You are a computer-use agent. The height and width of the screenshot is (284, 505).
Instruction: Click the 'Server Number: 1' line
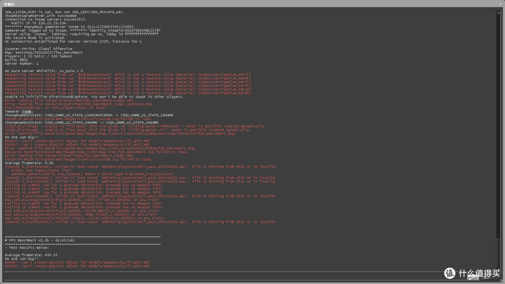(x=22, y=64)
